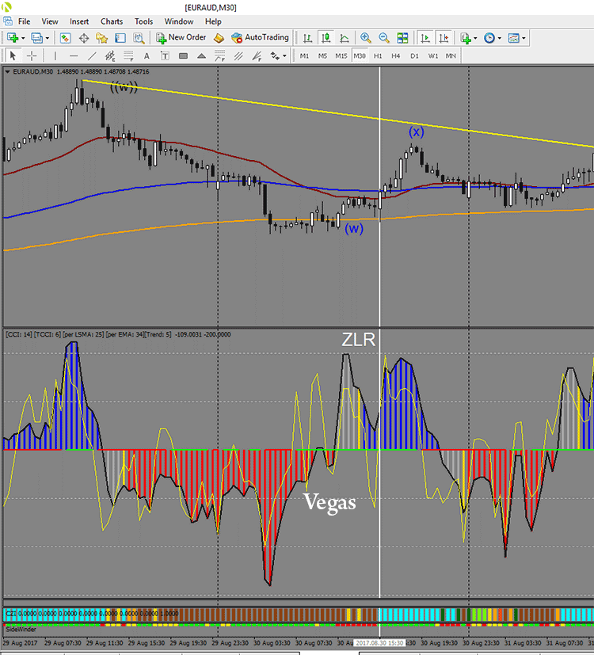Switch chart to Bar Chart type
The width and height of the screenshot is (594, 655).
(308, 38)
